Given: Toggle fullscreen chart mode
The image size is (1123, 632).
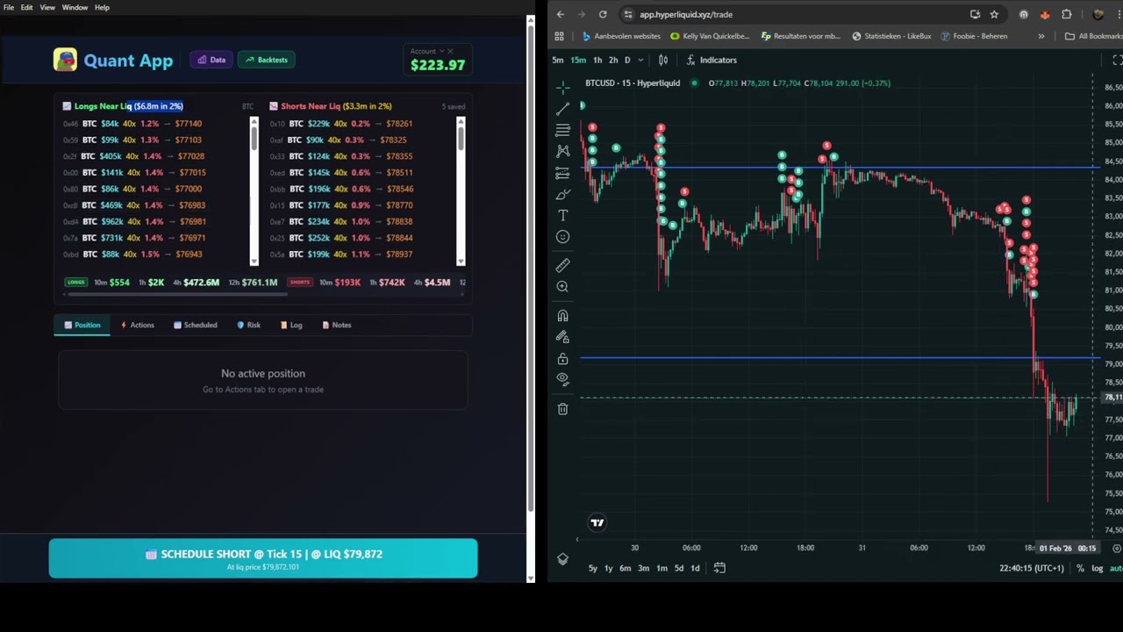Looking at the screenshot, I should tap(1117, 60).
